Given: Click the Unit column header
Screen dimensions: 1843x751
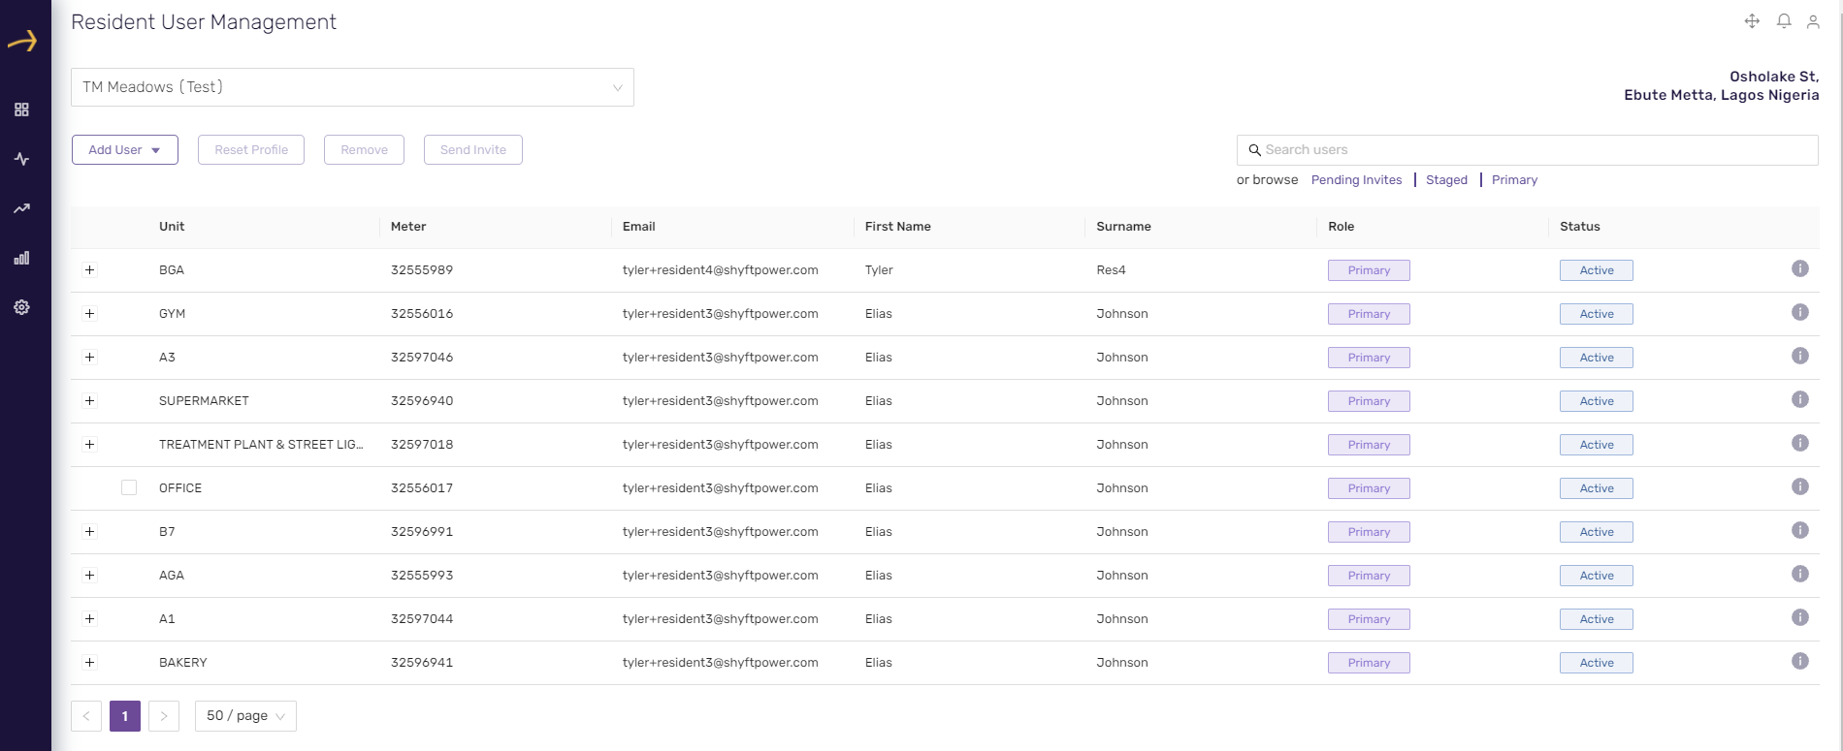Looking at the screenshot, I should pos(172,227).
